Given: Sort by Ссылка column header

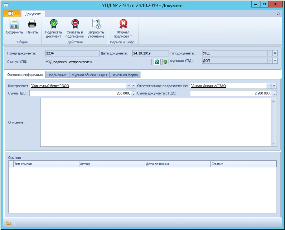Looking at the screenshot, I should (x=243, y=164).
